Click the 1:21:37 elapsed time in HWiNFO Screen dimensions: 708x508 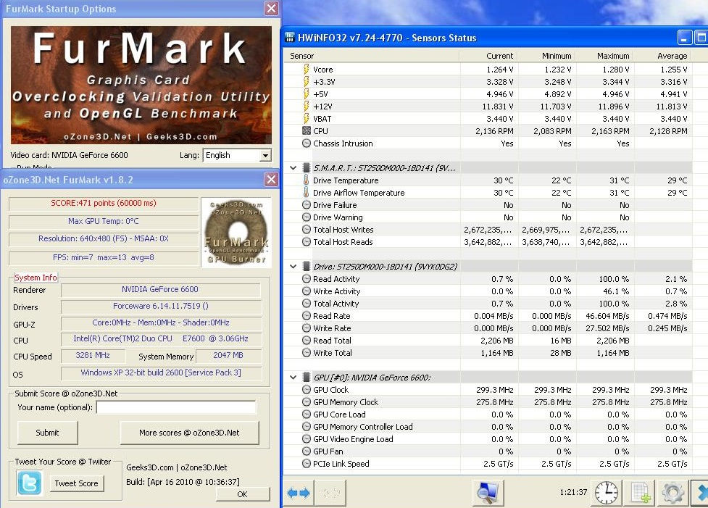coord(573,492)
